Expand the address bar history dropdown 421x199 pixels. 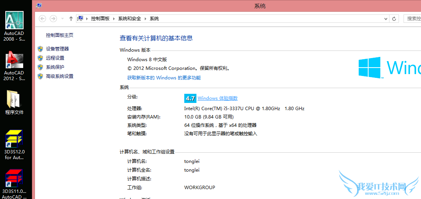pos(386,19)
